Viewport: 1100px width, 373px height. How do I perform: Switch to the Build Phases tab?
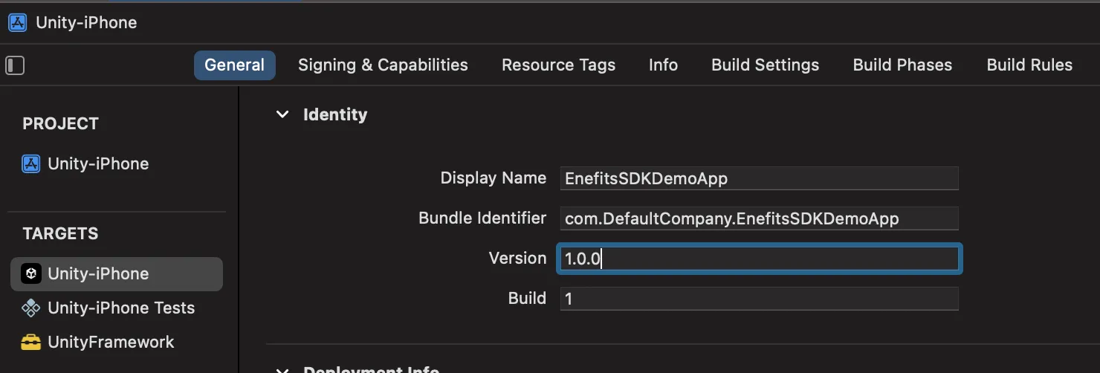902,65
